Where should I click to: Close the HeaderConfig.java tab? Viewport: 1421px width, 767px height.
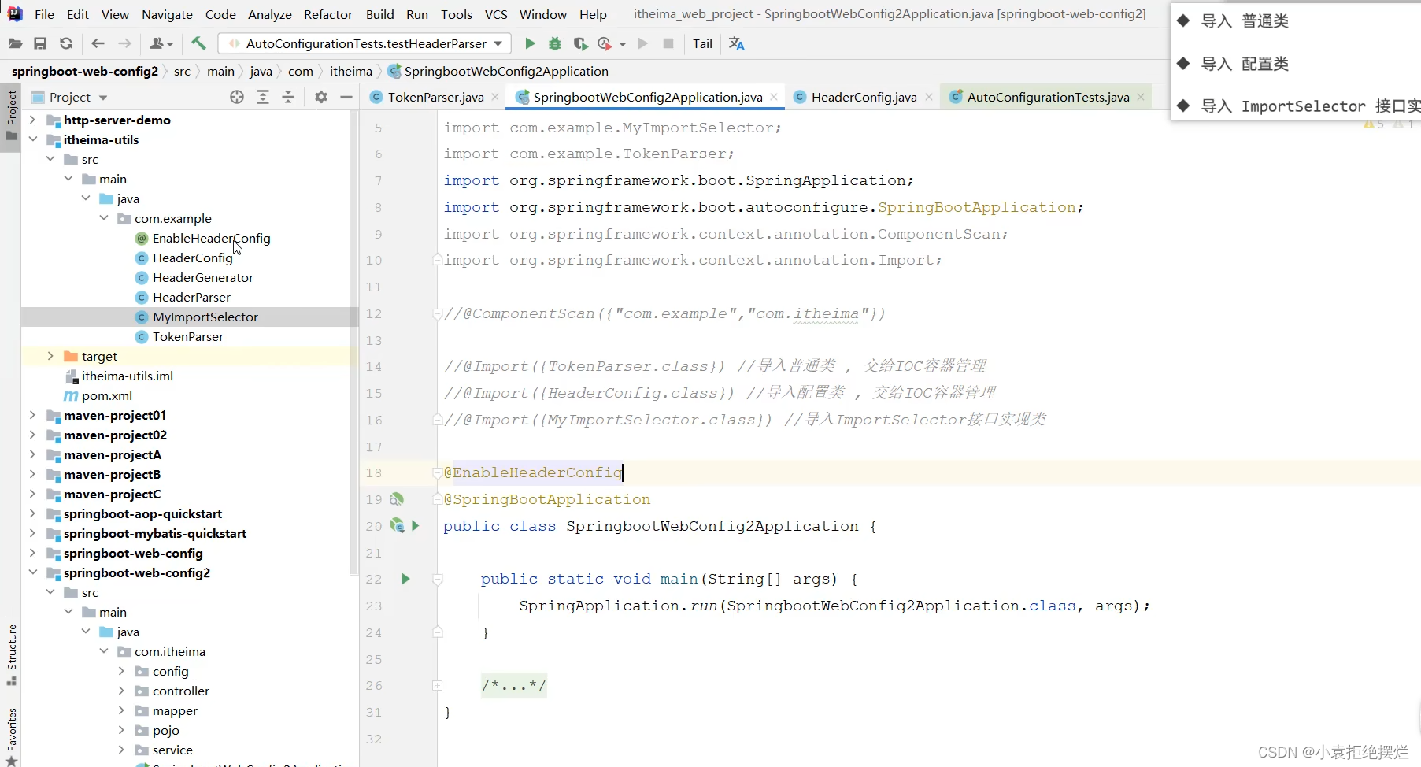[929, 97]
